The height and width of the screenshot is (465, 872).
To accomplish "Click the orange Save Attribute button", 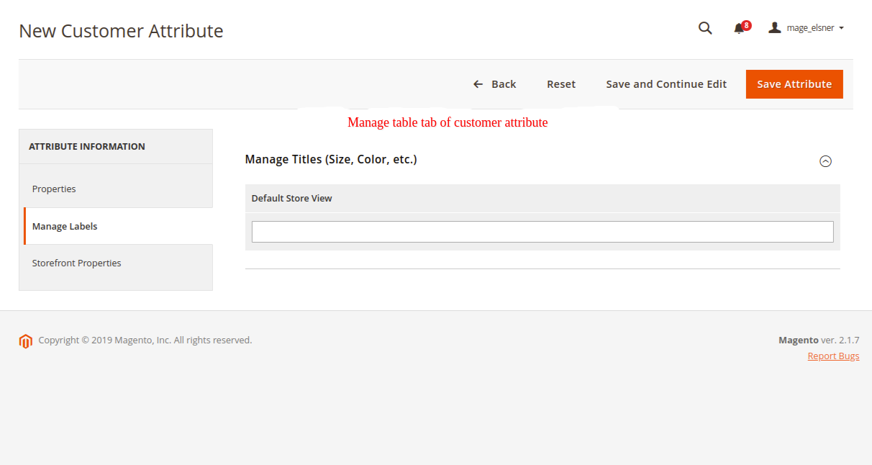I will click(x=794, y=84).
